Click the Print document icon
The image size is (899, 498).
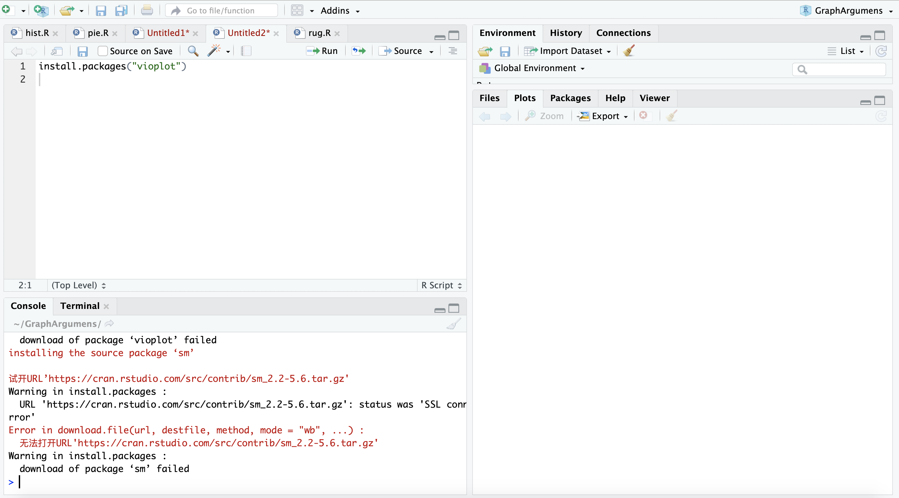pyautogui.click(x=147, y=10)
